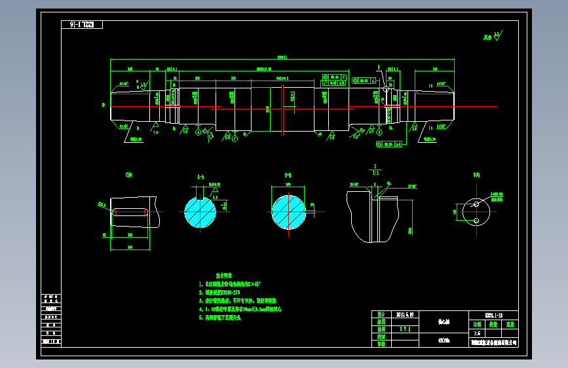Select the keyway slot in view C
This screenshot has height=368, width=568.
coord(130,212)
